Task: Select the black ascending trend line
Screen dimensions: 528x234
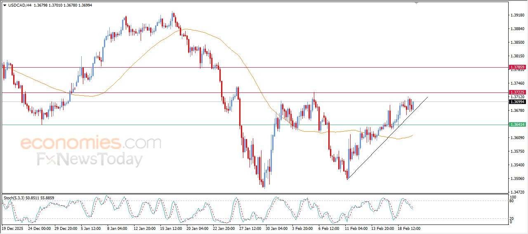Action: pos(388,138)
